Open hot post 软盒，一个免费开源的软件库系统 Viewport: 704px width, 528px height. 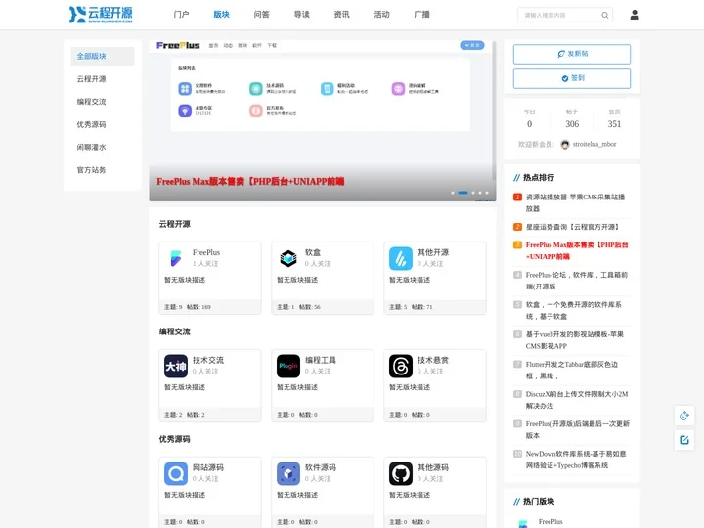click(573, 310)
